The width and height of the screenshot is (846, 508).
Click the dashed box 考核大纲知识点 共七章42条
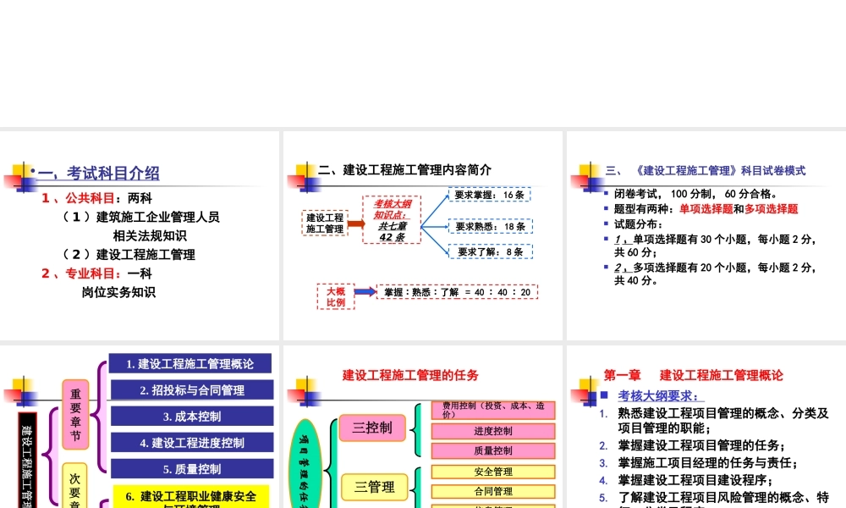click(392, 220)
